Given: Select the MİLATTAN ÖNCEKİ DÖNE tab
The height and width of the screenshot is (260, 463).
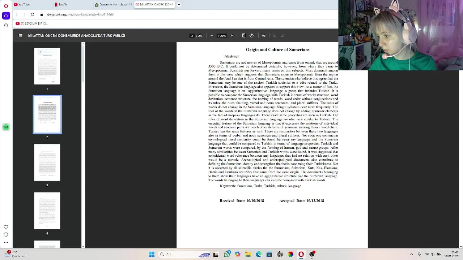Looking at the screenshot, I should 154,4.
